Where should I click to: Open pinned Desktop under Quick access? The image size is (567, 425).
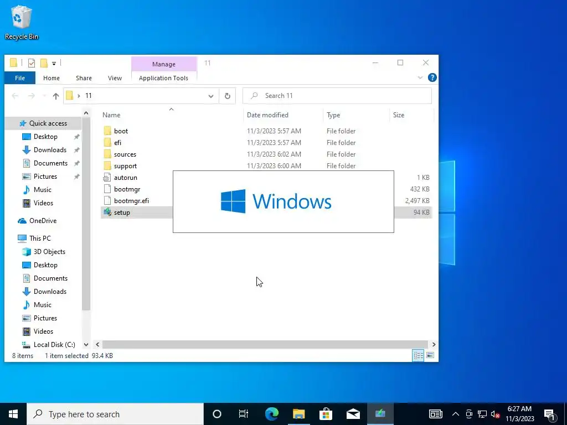pos(45,137)
